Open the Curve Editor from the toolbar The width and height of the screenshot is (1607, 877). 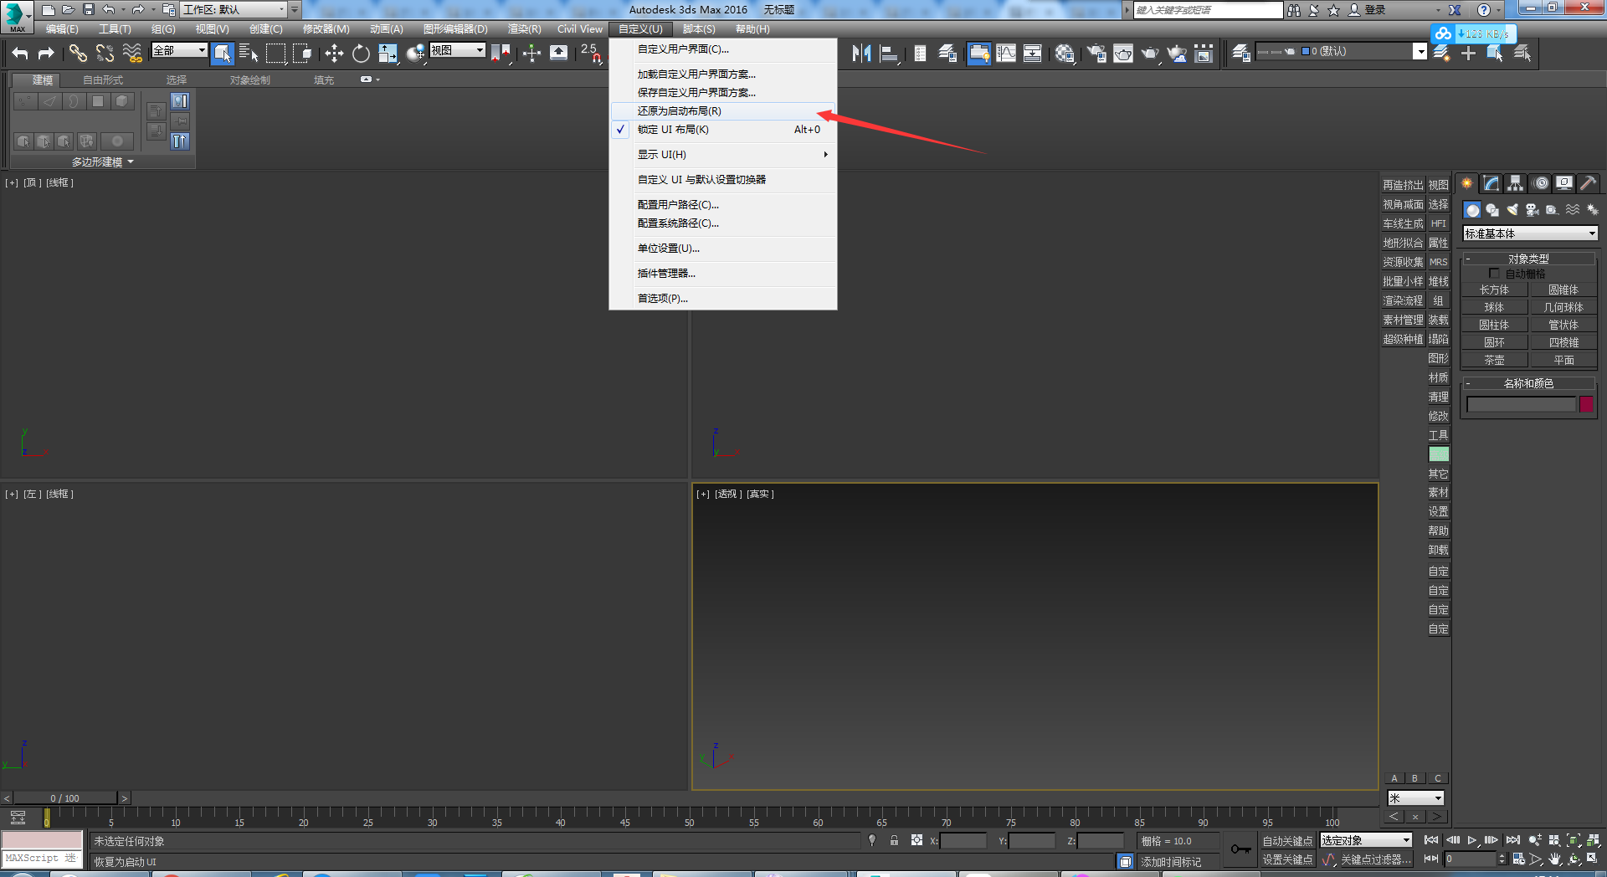(x=1006, y=54)
